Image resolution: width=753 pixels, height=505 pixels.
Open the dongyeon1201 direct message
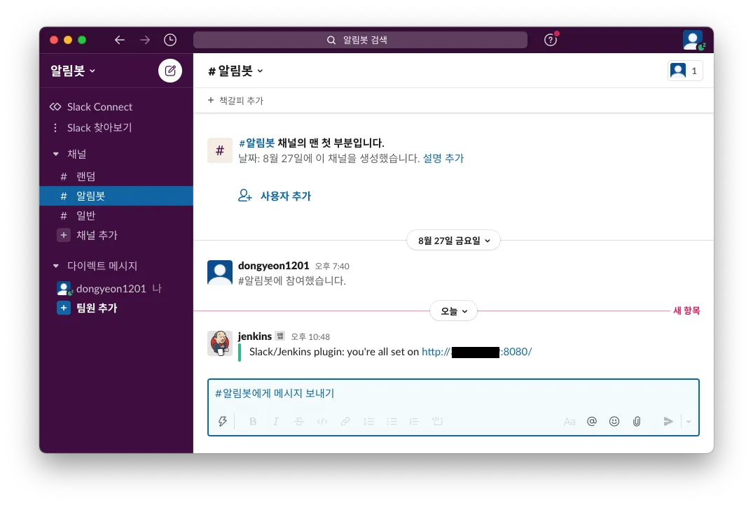(116, 288)
